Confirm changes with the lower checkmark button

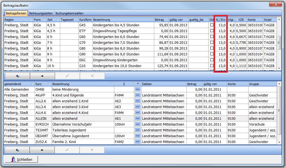click(67, 150)
